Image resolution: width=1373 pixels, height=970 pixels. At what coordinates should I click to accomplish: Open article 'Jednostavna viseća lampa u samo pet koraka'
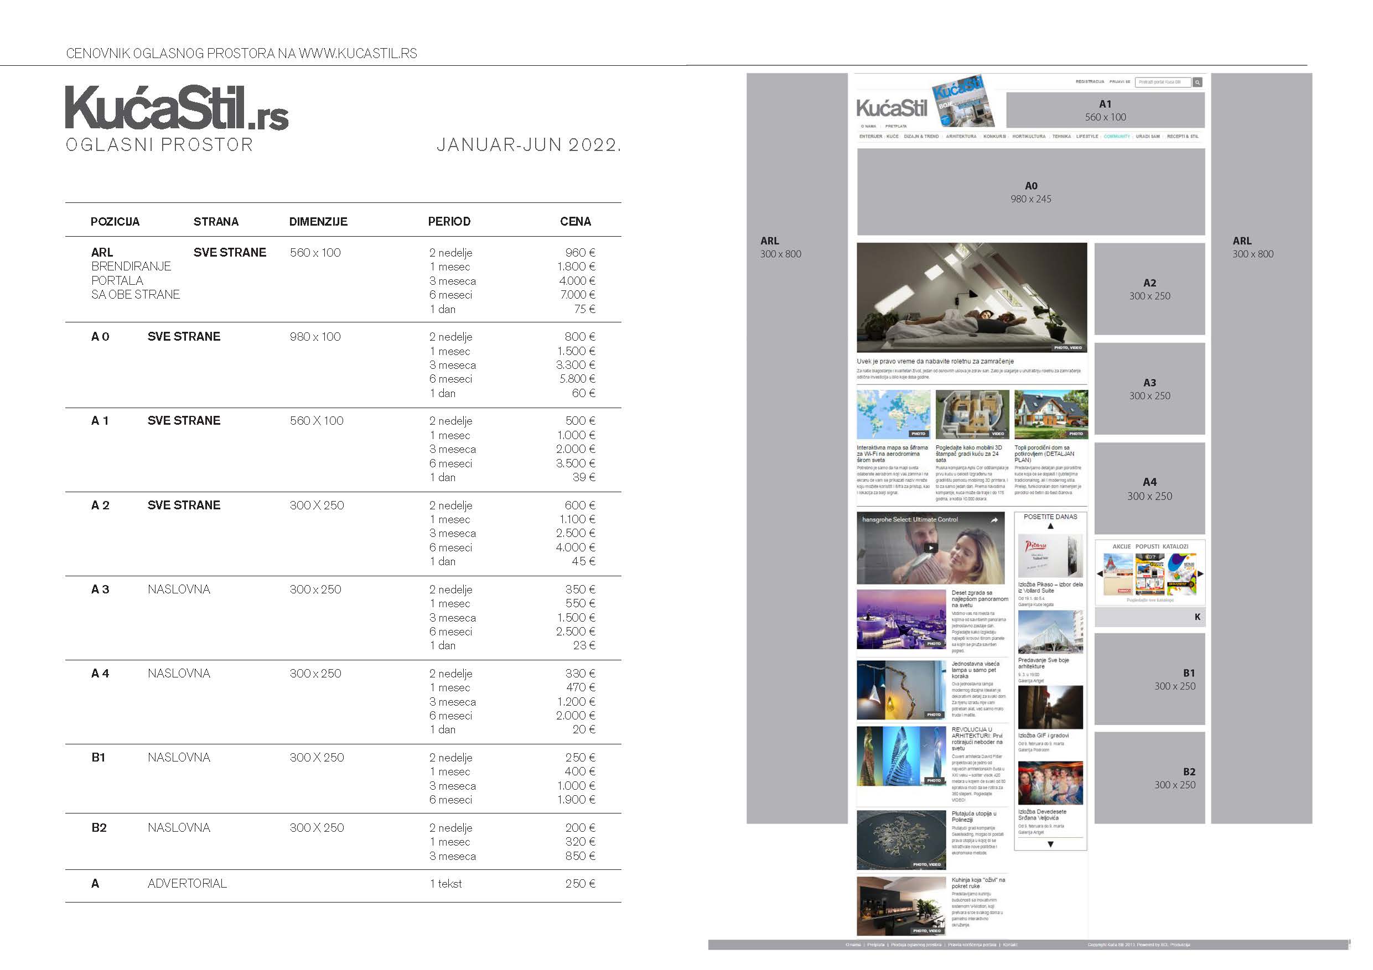click(x=975, y=670)
